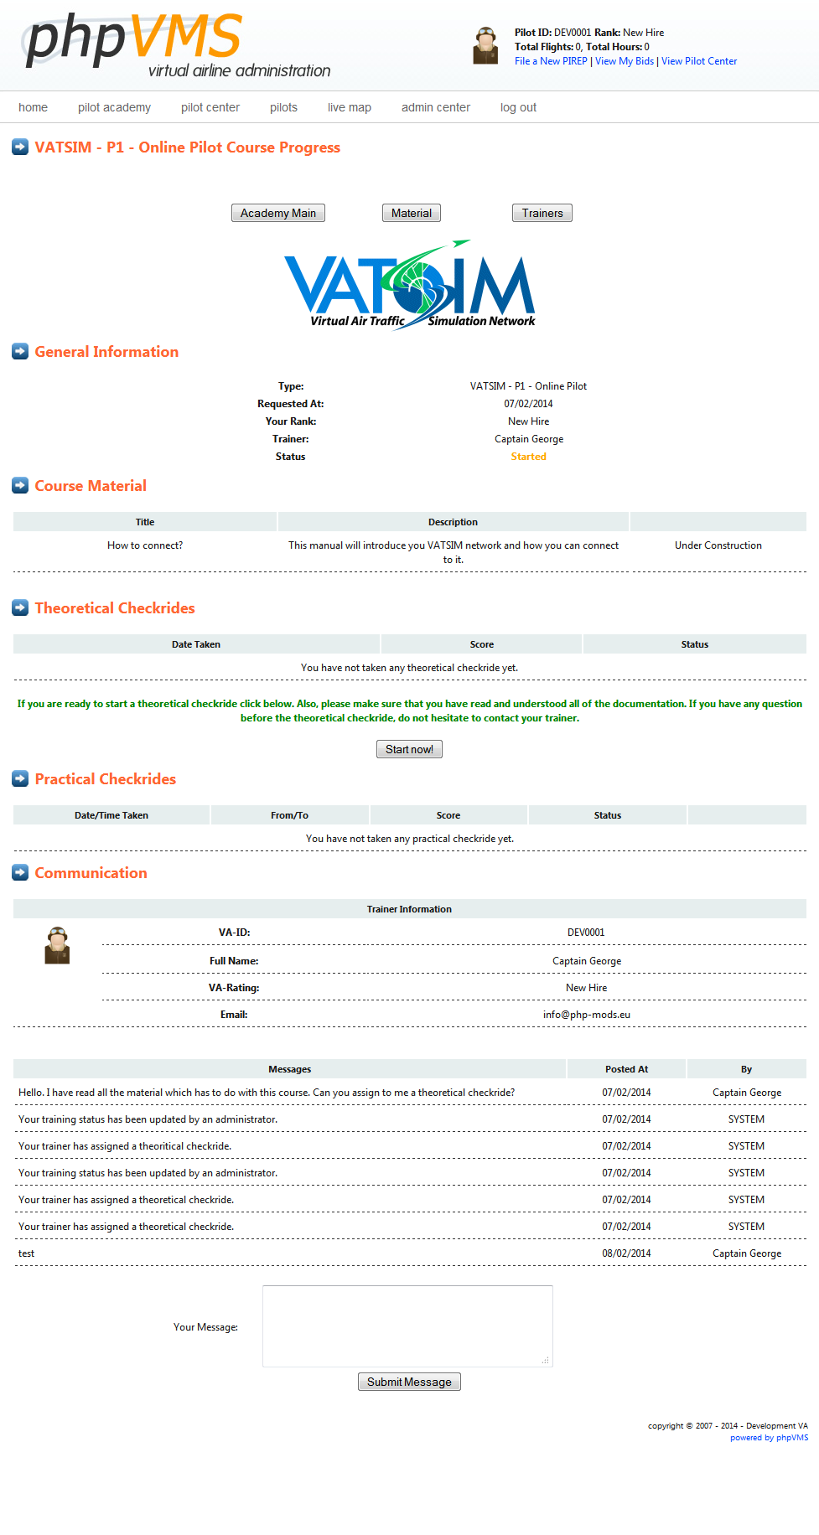Screen dimensions: 819x1535
Task: Click the arrow icon next to Theoretical Checkrides
Action: click(x=20, y=608)
